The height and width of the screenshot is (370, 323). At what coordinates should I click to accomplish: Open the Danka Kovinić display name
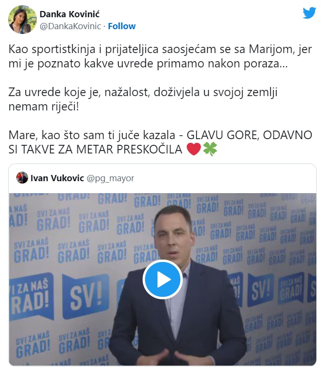tap(69, 14)
